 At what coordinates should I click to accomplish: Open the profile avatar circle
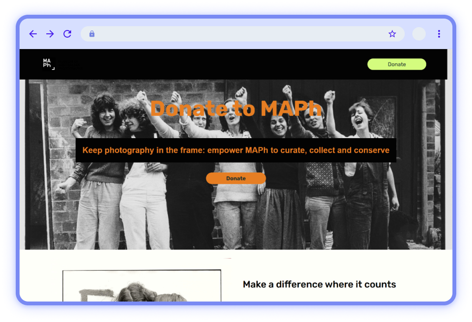tap(419, 34)
